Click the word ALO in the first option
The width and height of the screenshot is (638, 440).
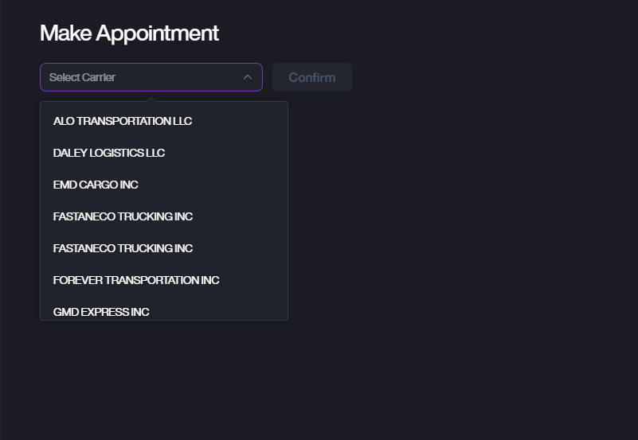click(x=63, y=121)
